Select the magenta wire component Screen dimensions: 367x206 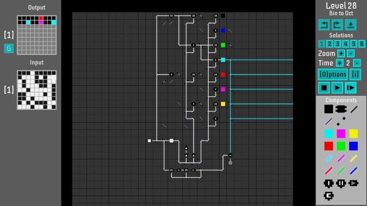click(341, 159)
